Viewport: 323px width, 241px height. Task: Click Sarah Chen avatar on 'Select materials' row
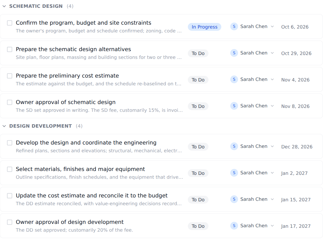point(234,173)
